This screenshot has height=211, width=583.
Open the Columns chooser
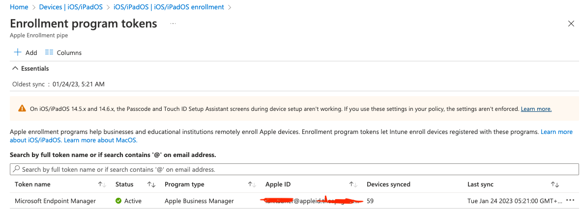(x=63, y=53)
